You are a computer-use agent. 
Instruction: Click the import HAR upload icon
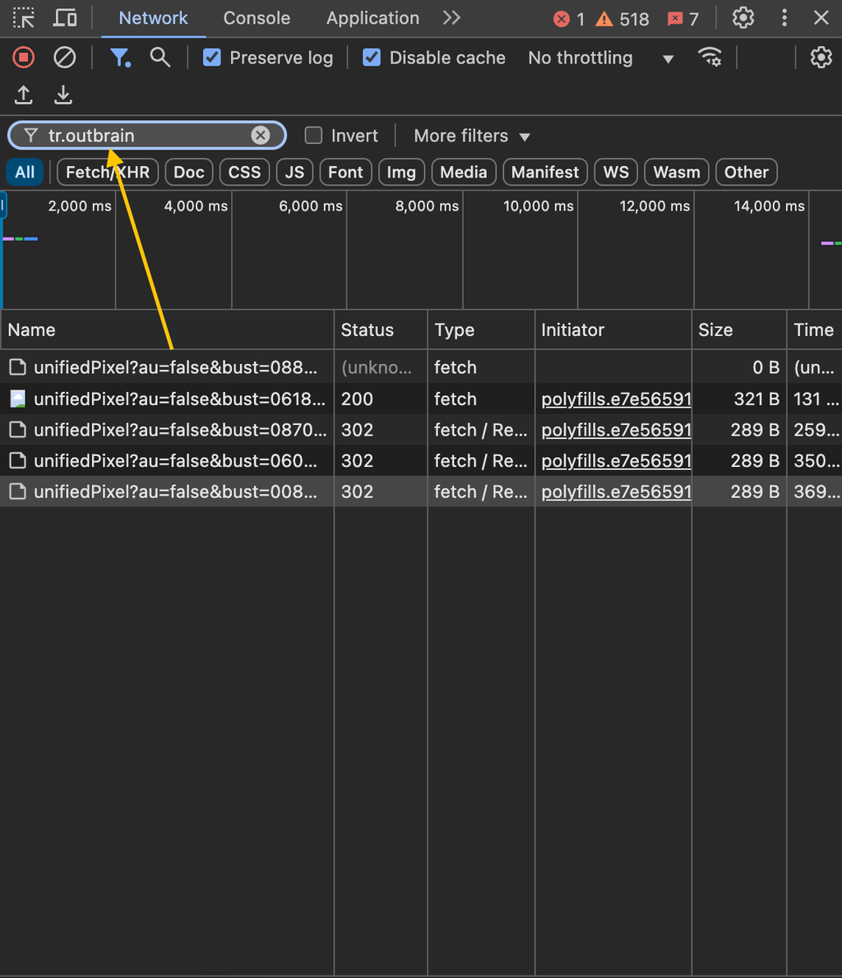[x=24, y=95]
